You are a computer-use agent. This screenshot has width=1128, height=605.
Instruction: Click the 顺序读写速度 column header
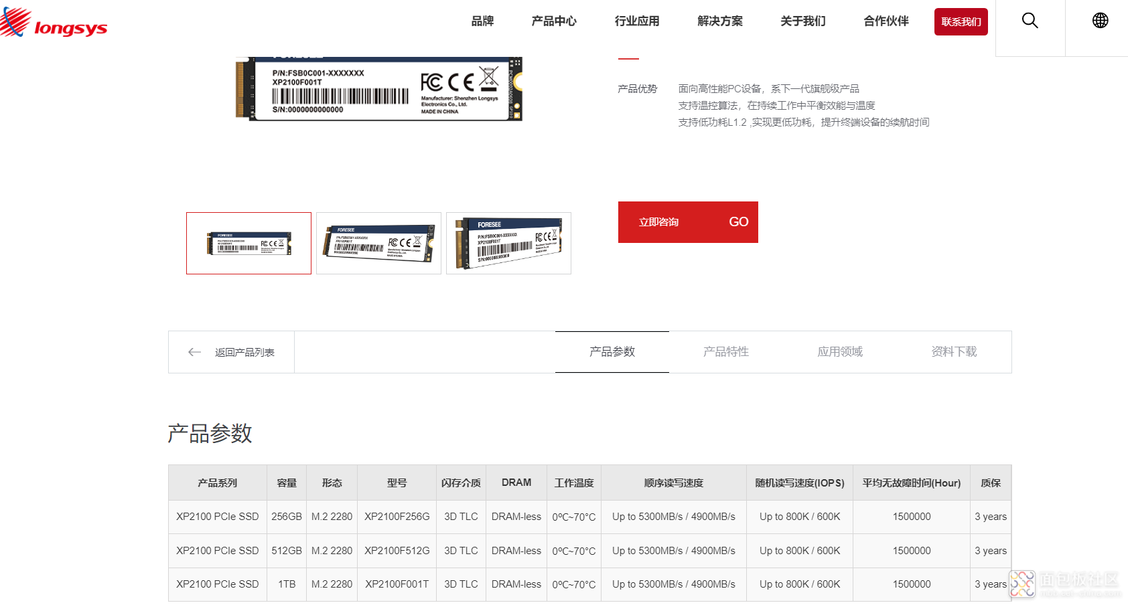point(674,483)
